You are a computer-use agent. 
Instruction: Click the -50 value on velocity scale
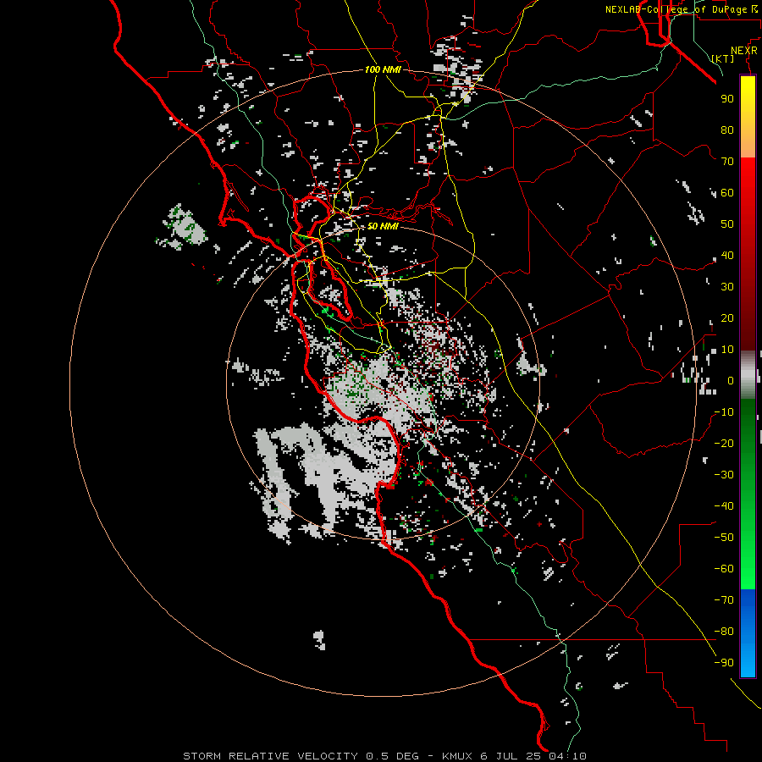click(724, 538)
